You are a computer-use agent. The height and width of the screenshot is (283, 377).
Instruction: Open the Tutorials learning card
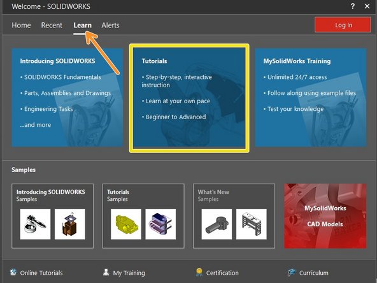(189, 98)
